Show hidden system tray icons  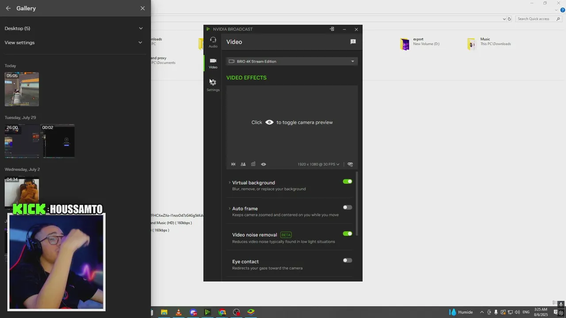pyautogui.click(x=482, y=312)
